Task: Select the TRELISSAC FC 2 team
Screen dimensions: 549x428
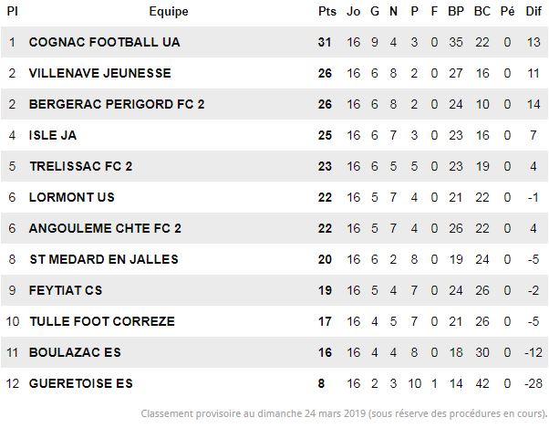Action: (x=81, y=166)
